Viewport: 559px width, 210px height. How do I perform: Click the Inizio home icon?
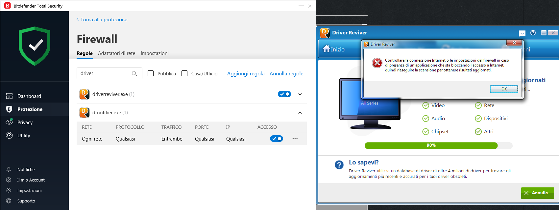click(x=326, y=49)
